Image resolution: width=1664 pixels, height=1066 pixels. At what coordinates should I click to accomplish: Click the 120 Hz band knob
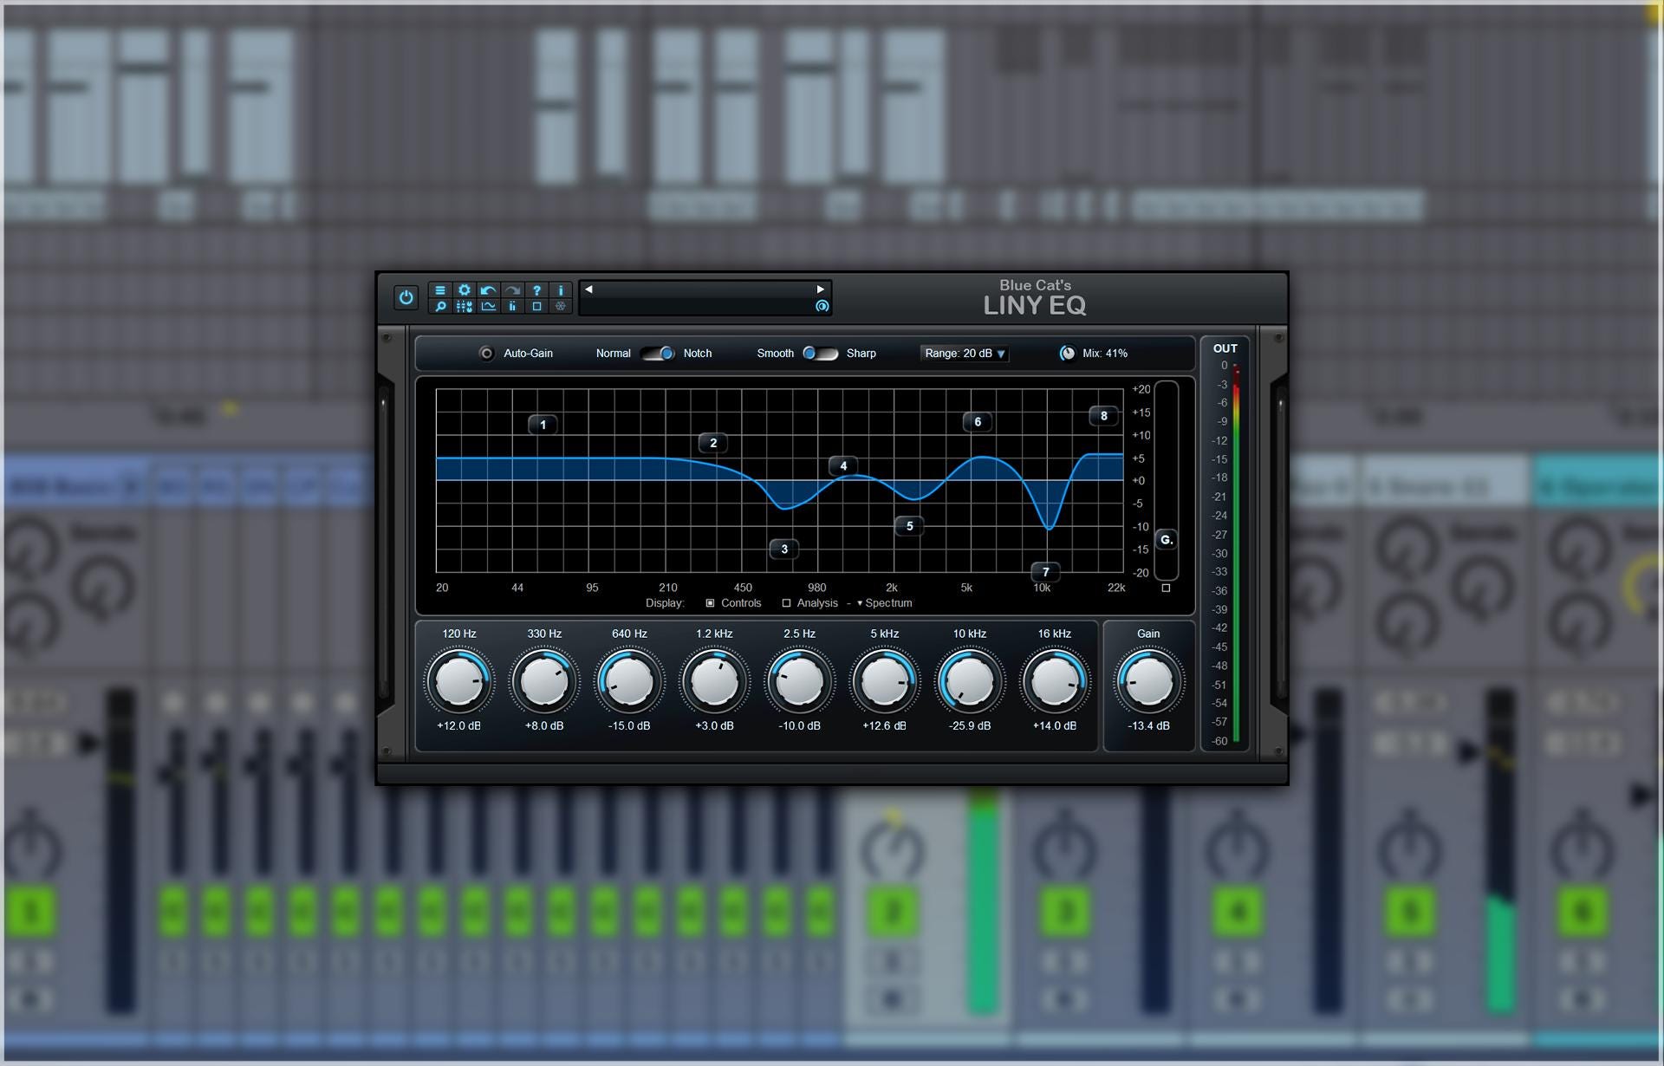pyautogui.click(x=459, y=681)
